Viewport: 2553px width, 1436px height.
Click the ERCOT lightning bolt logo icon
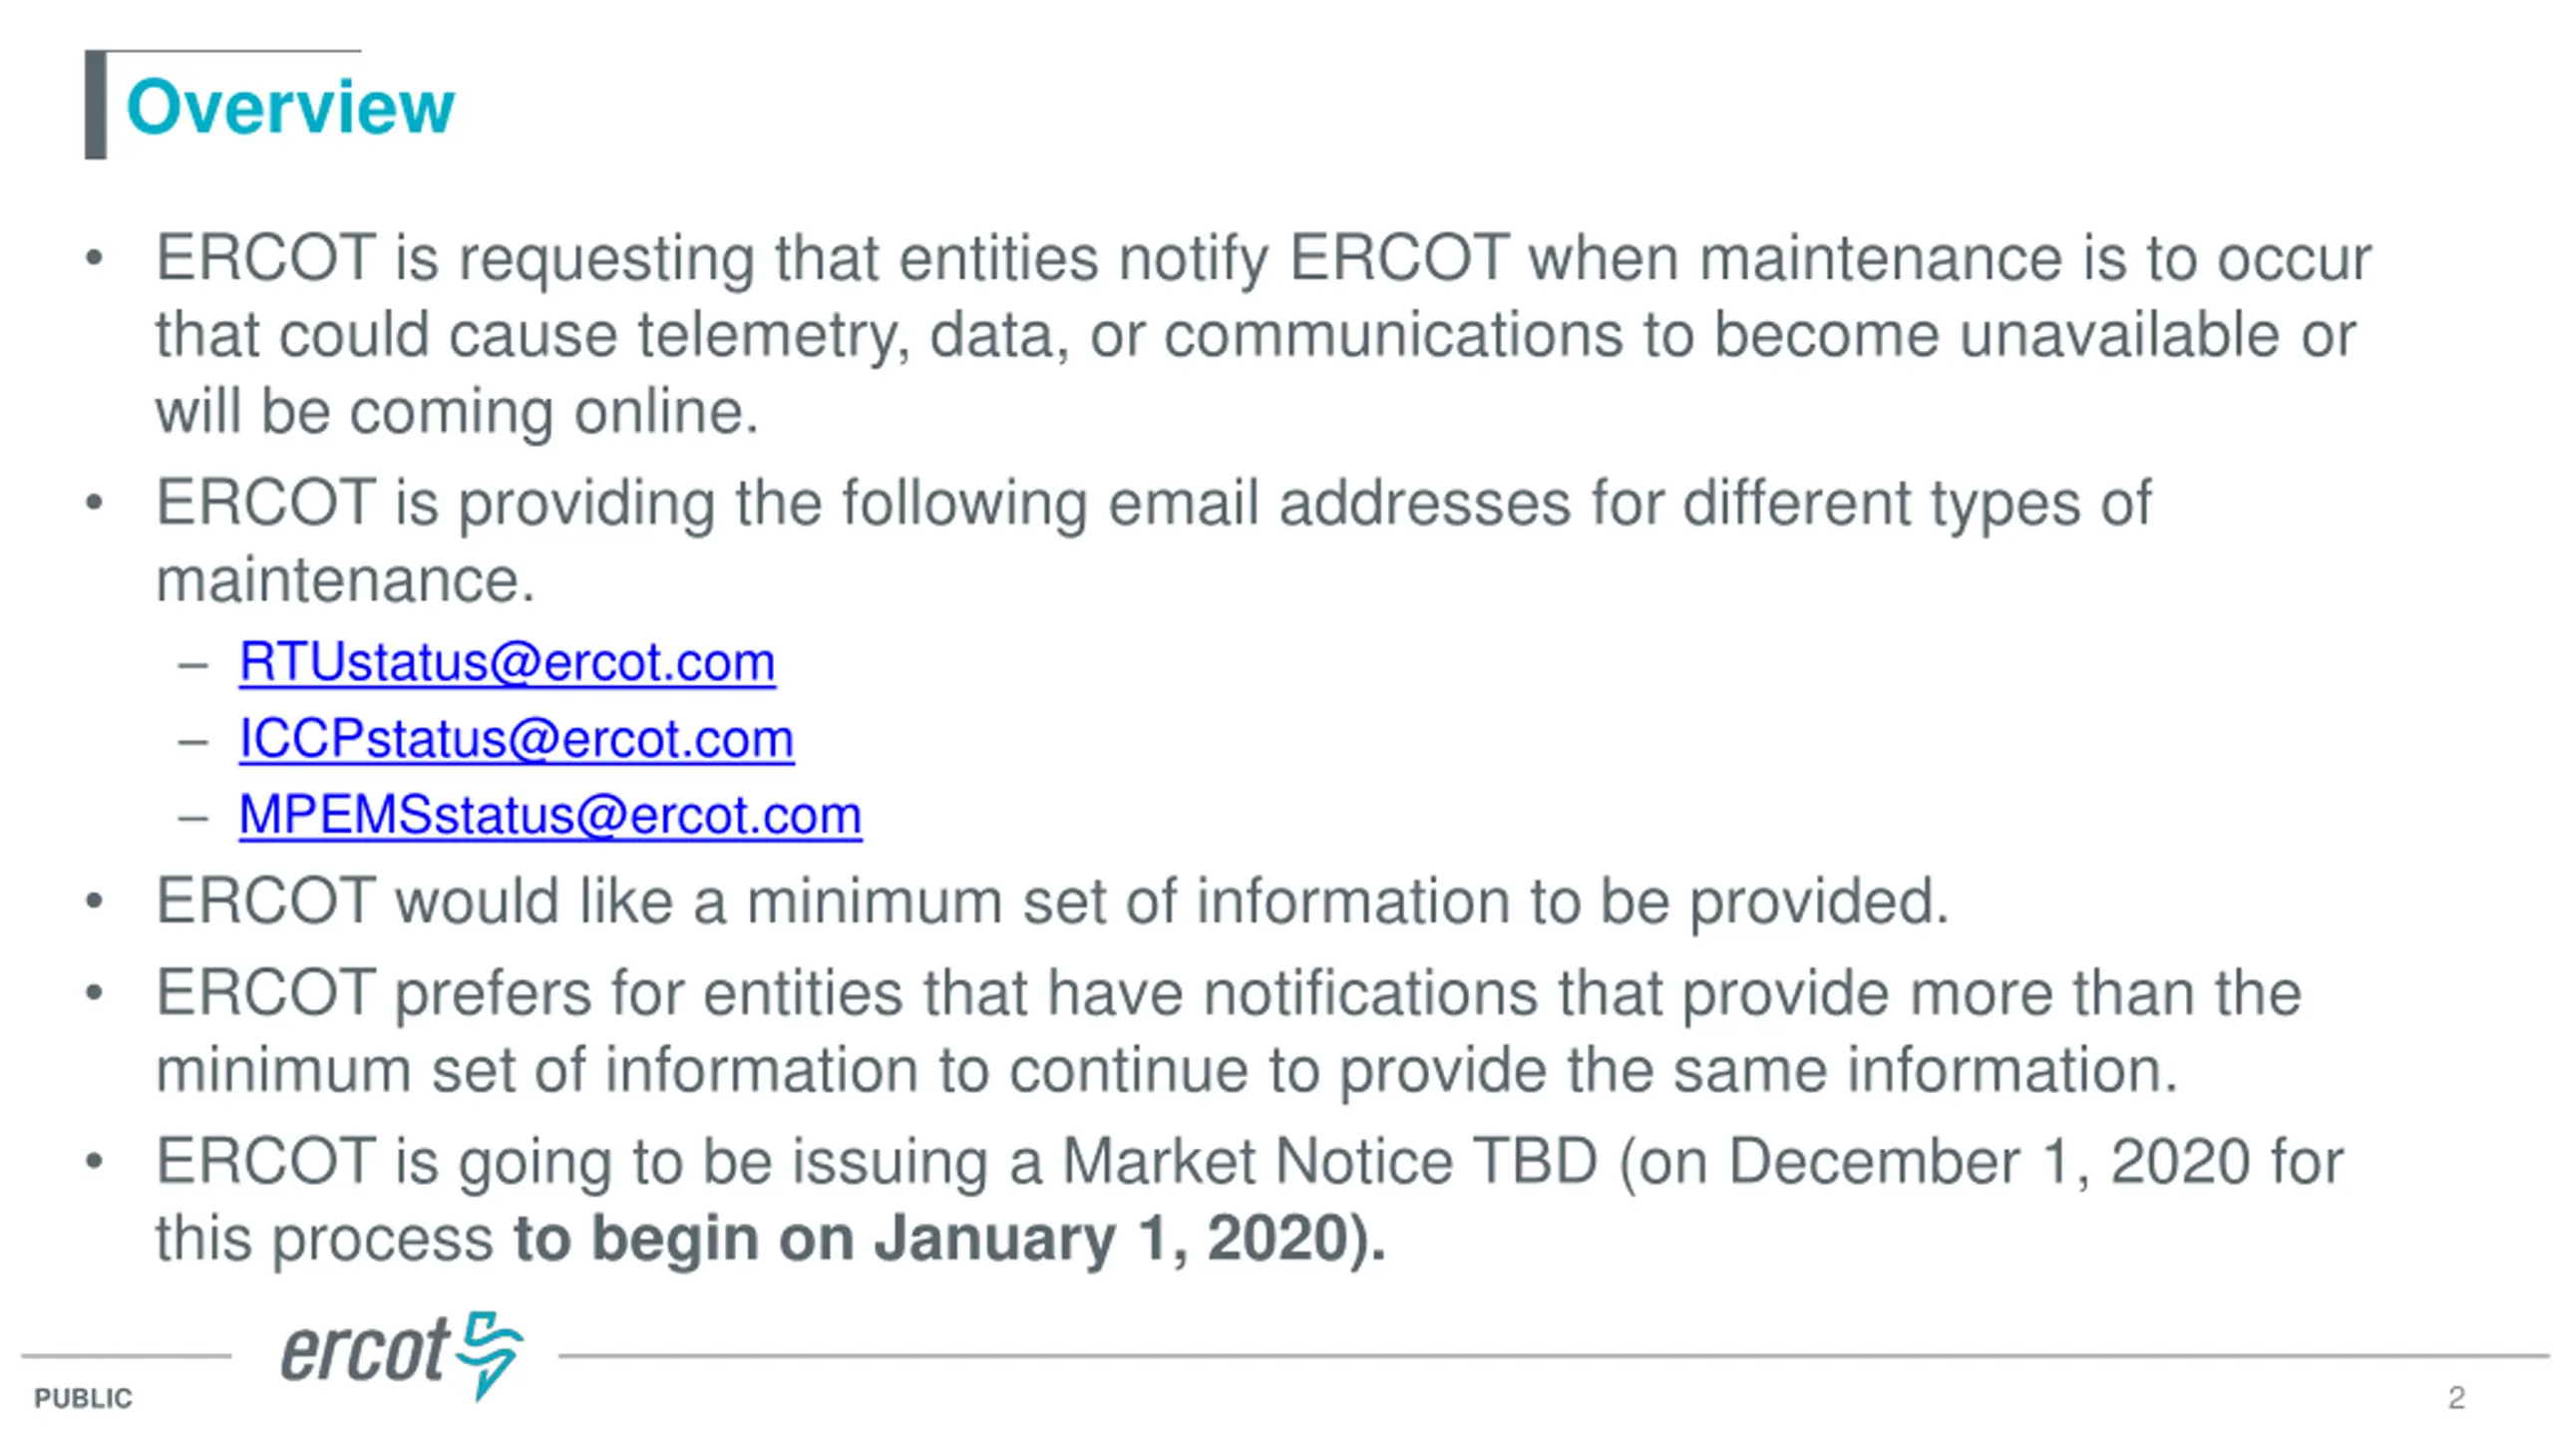pyautogui.click(x=489, y=1353)
